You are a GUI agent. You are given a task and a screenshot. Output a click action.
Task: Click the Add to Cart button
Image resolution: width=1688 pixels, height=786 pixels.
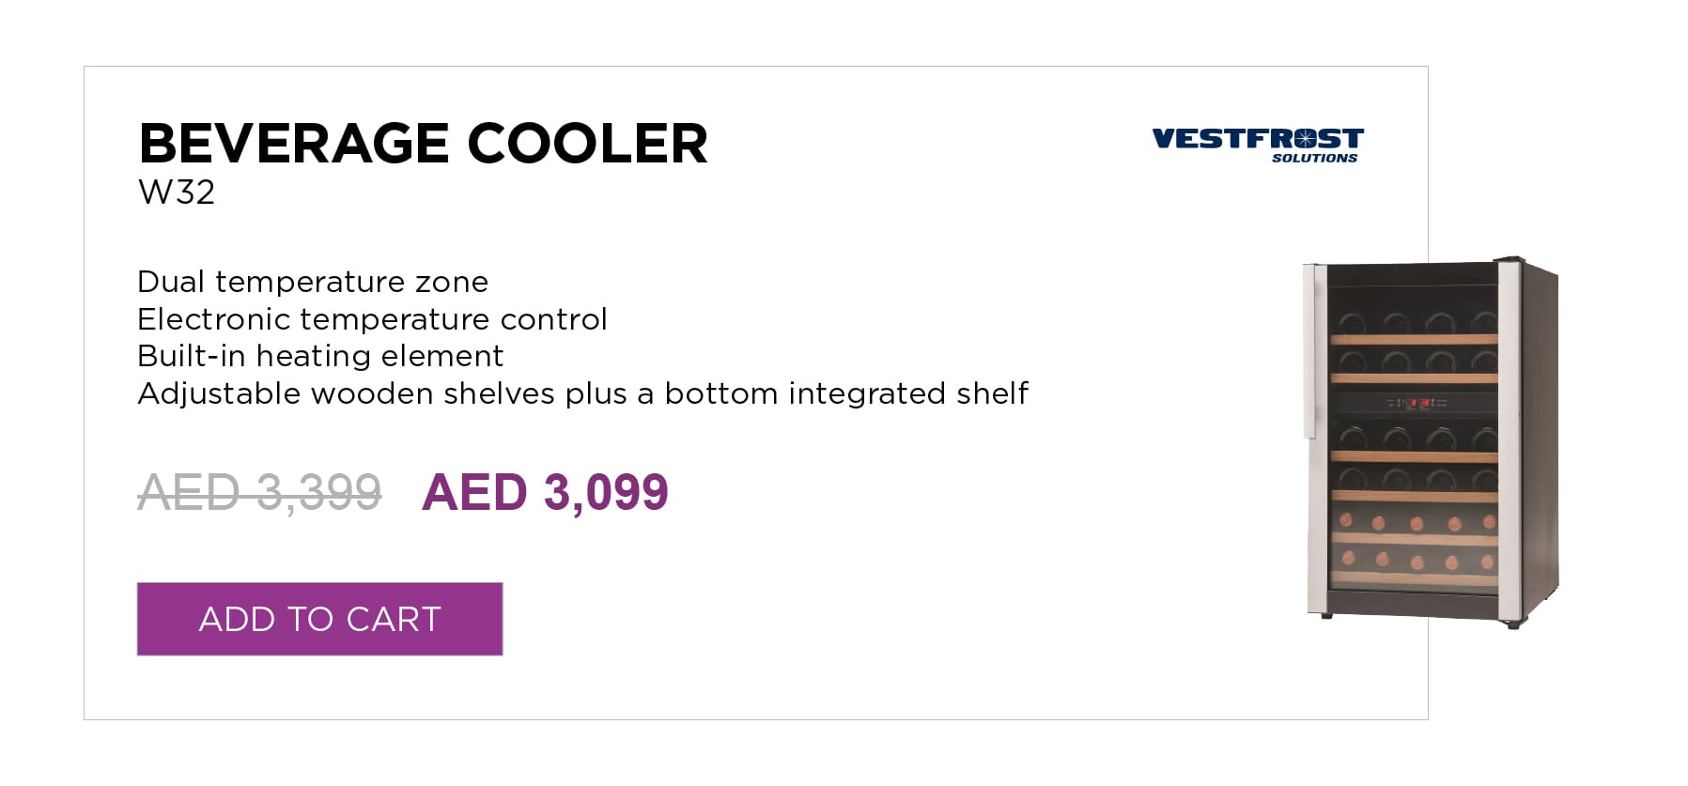[x=319, y=619]
